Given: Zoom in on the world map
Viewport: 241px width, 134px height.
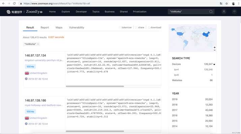Looking at the screenshot, I should click(x=215, y=47).
